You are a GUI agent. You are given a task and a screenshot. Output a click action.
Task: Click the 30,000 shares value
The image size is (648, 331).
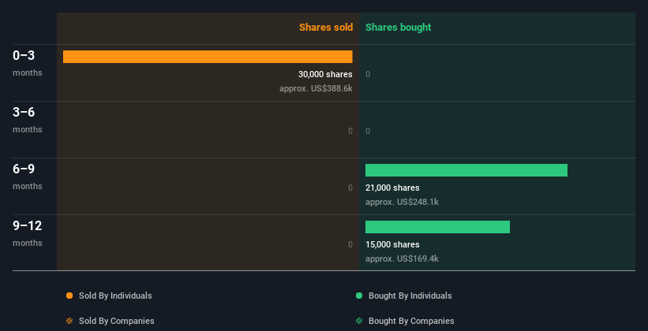coord(325,74)
